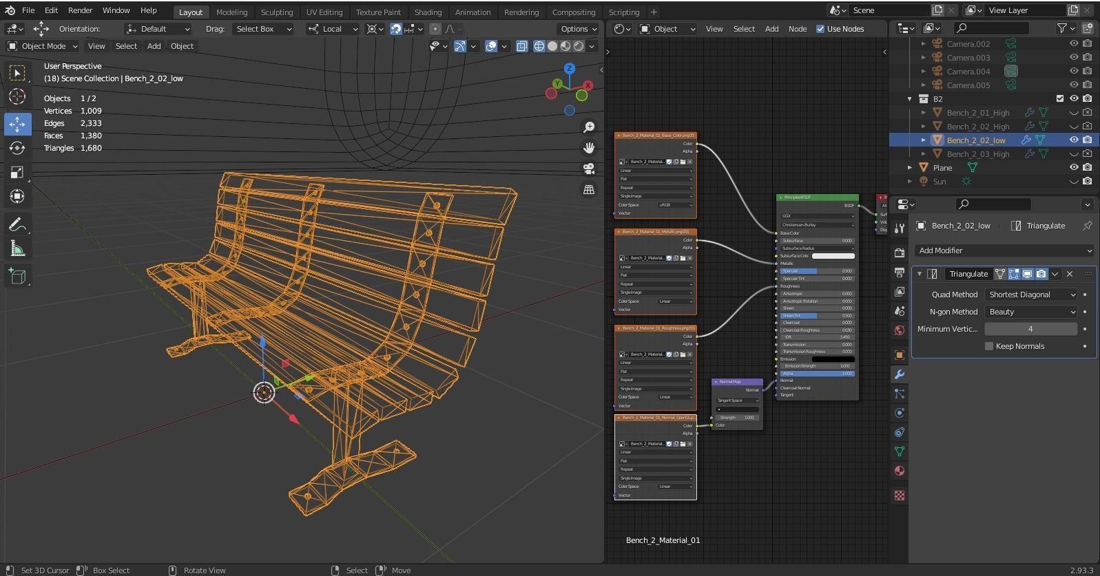
Task: Click the Blender logo menu icon
Action: [10, 10]
